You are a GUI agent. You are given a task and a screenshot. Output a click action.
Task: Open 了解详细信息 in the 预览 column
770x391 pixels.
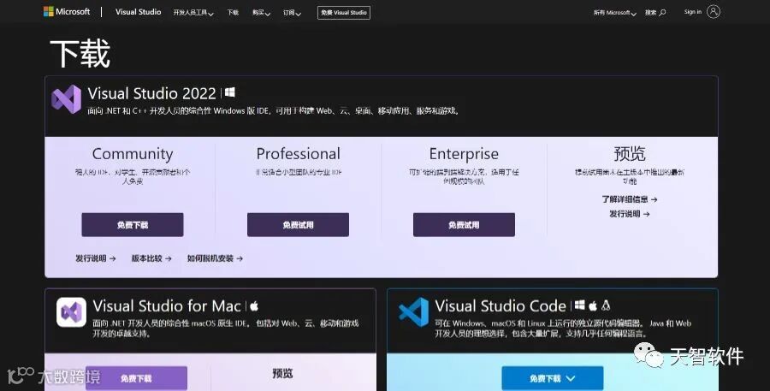point(630,199)
